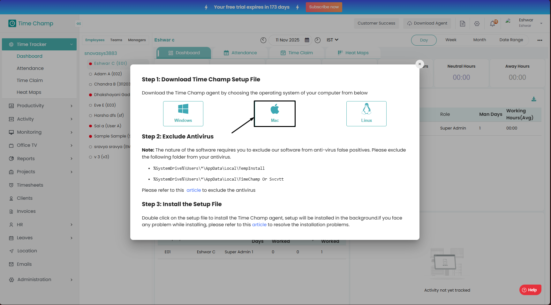551x305 pixels.
Task: Select the Date Range view
Action: (511, 40)
